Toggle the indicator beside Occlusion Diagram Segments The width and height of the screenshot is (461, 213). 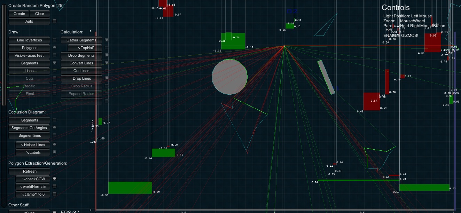click(54, 120)
